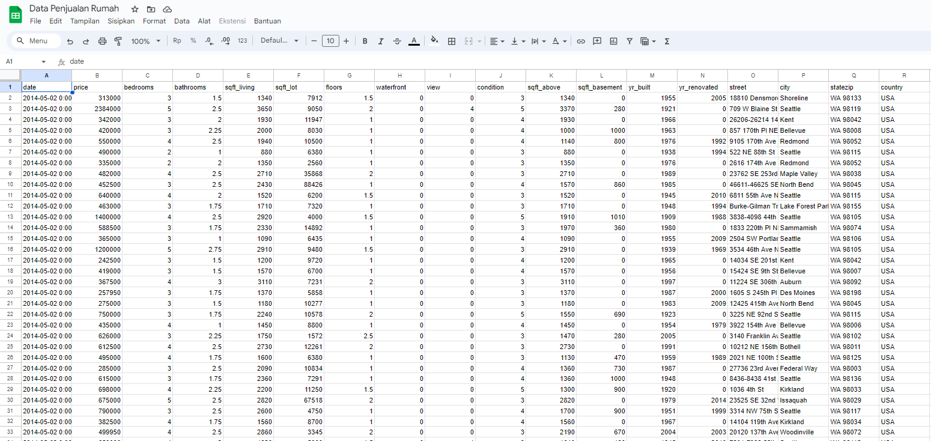Open the functions sigma icon
Image resolution: width=931 pixels, height=441 pixels.
667,41
